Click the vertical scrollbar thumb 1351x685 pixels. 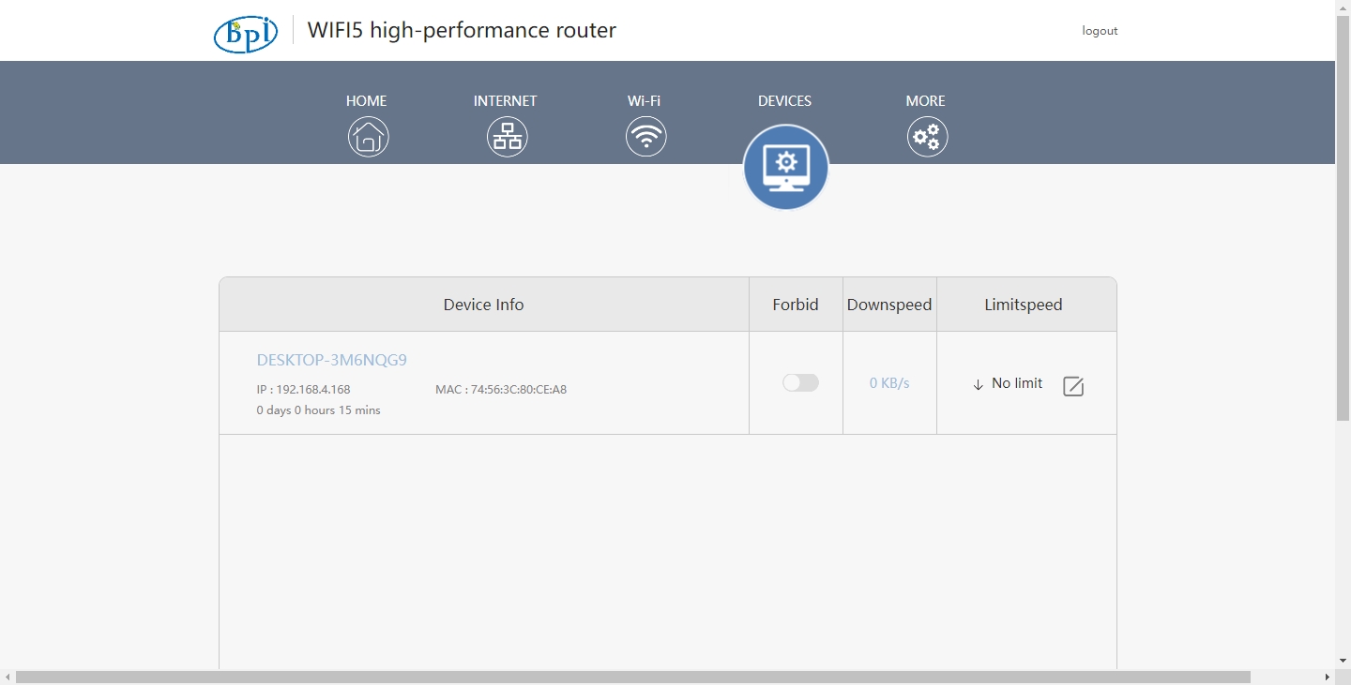coord(1343,217)
